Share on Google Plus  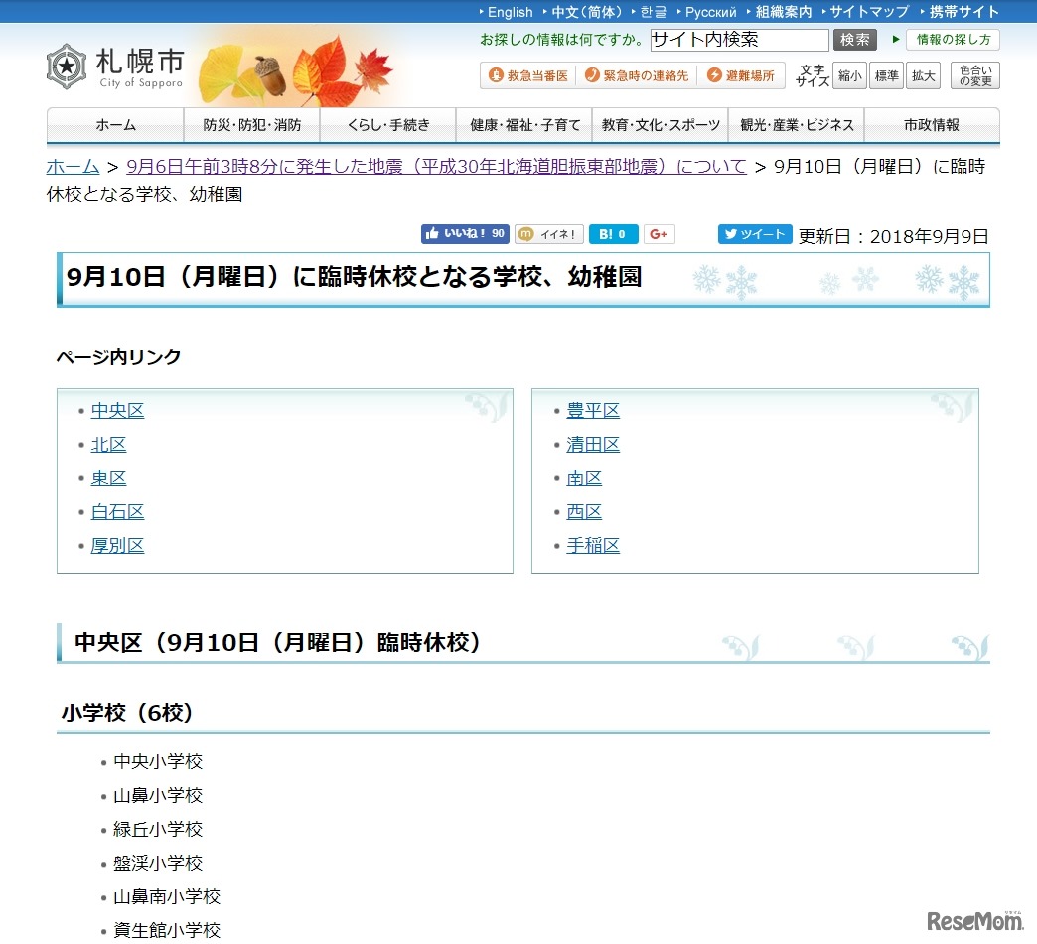pos(659,234)
